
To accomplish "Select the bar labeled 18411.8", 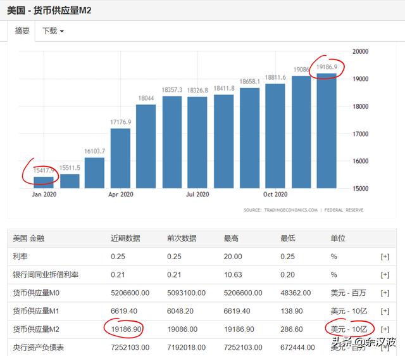I will click(223, 141).
